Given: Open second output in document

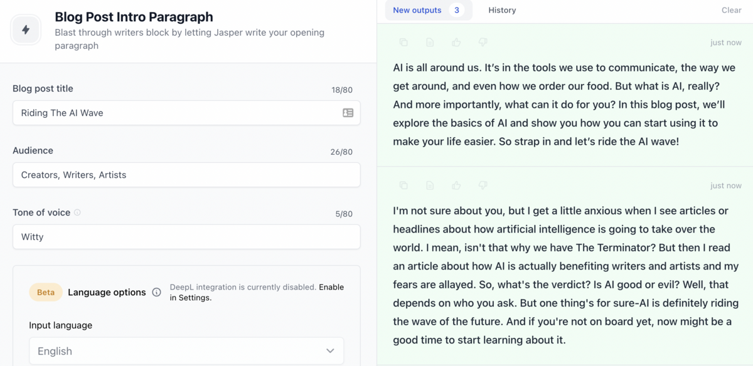Looking at the screenshot, I should coord(430,186).
